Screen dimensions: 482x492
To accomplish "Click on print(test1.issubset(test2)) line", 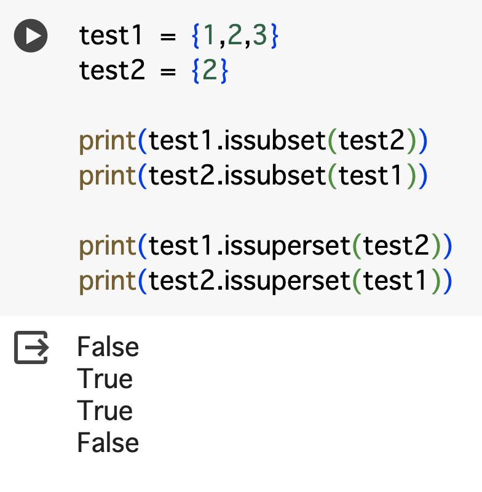I will click(253, 141).
